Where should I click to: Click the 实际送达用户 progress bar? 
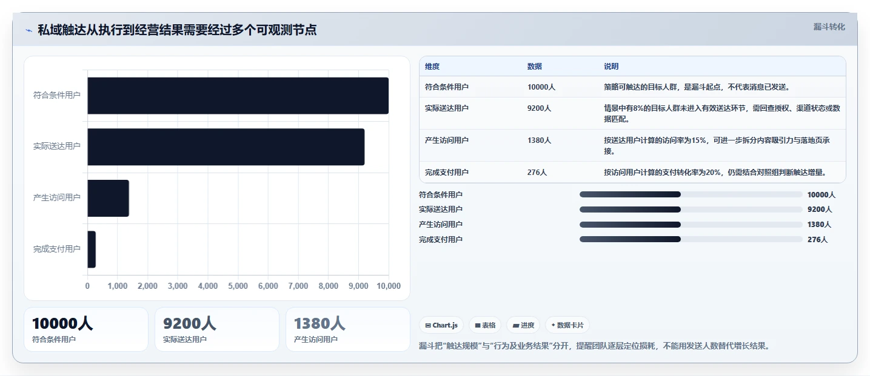(x=691, y=209)
